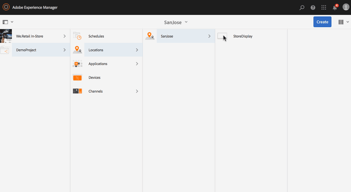Select the Applications icon
The image size is (351, 192).
pyautogui.click(x=77, y=64)
